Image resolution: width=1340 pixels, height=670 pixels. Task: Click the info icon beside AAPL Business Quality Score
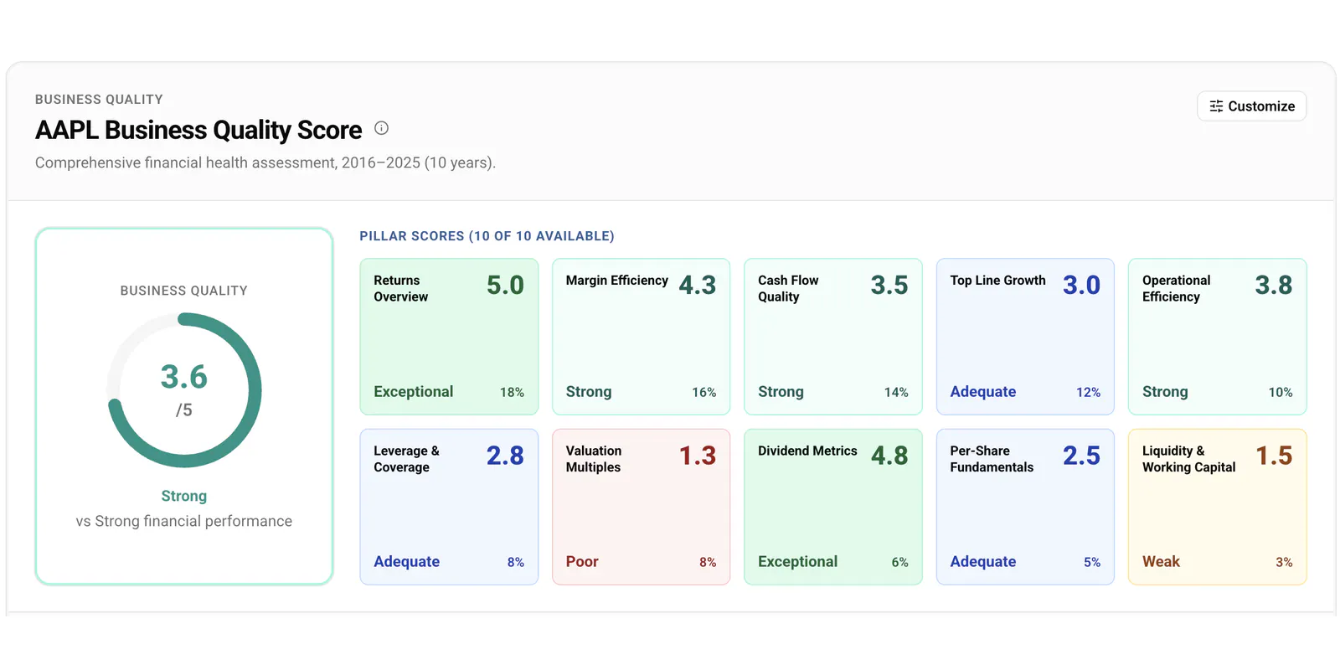(381, 128)
